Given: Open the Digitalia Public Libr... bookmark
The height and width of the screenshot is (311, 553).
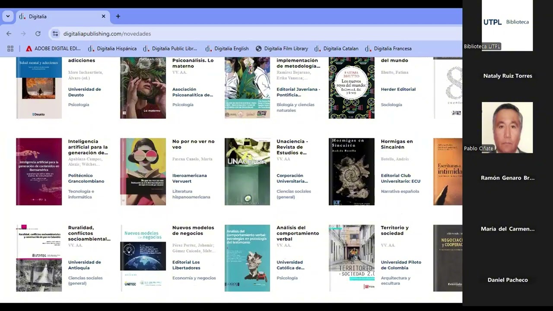Looking at the screenshot, I should [170, 48].
